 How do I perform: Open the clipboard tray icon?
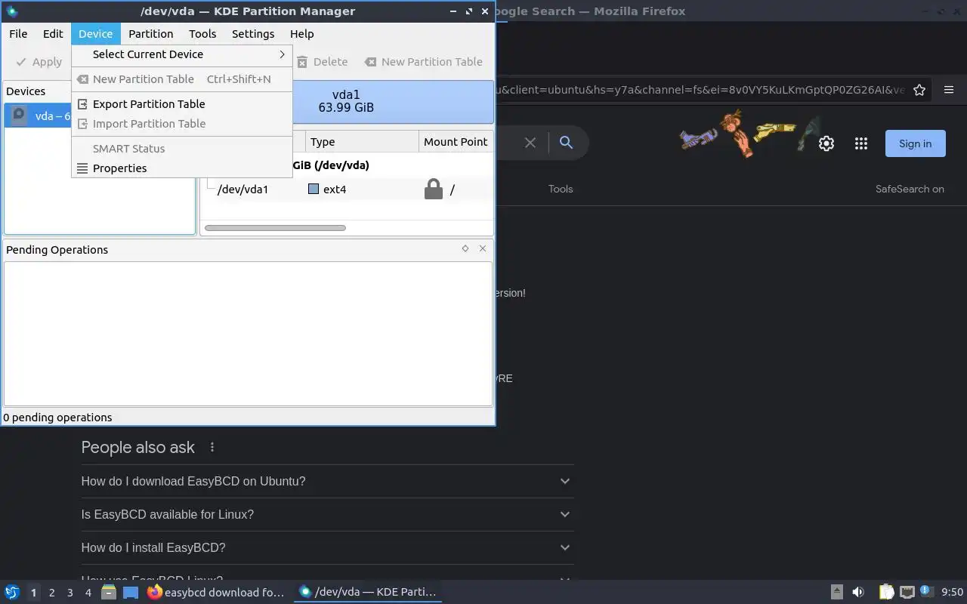pos(886,592)
